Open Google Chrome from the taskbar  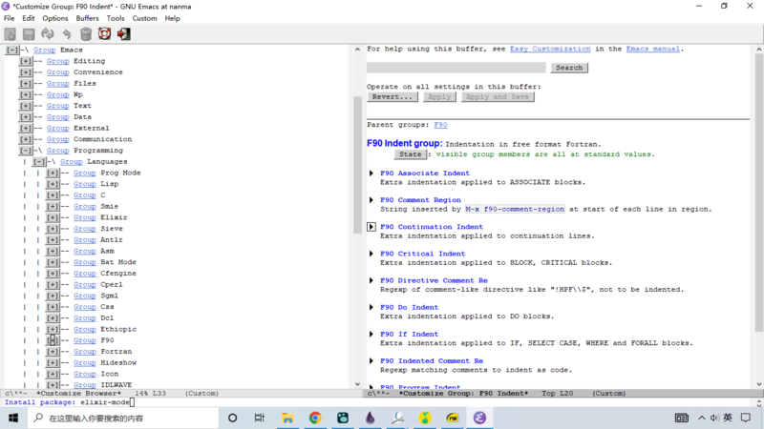[314, 418]
